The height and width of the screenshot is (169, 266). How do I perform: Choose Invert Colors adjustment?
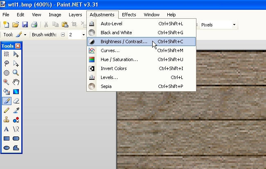point(141,68)
